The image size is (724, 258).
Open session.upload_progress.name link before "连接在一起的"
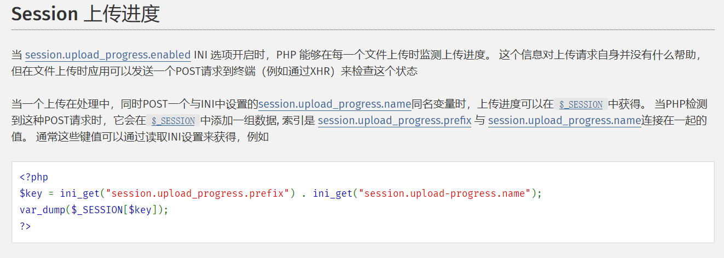click(x=564, y=120)
